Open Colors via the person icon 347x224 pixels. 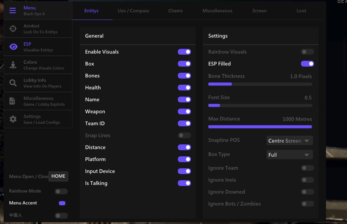point(13,65)
